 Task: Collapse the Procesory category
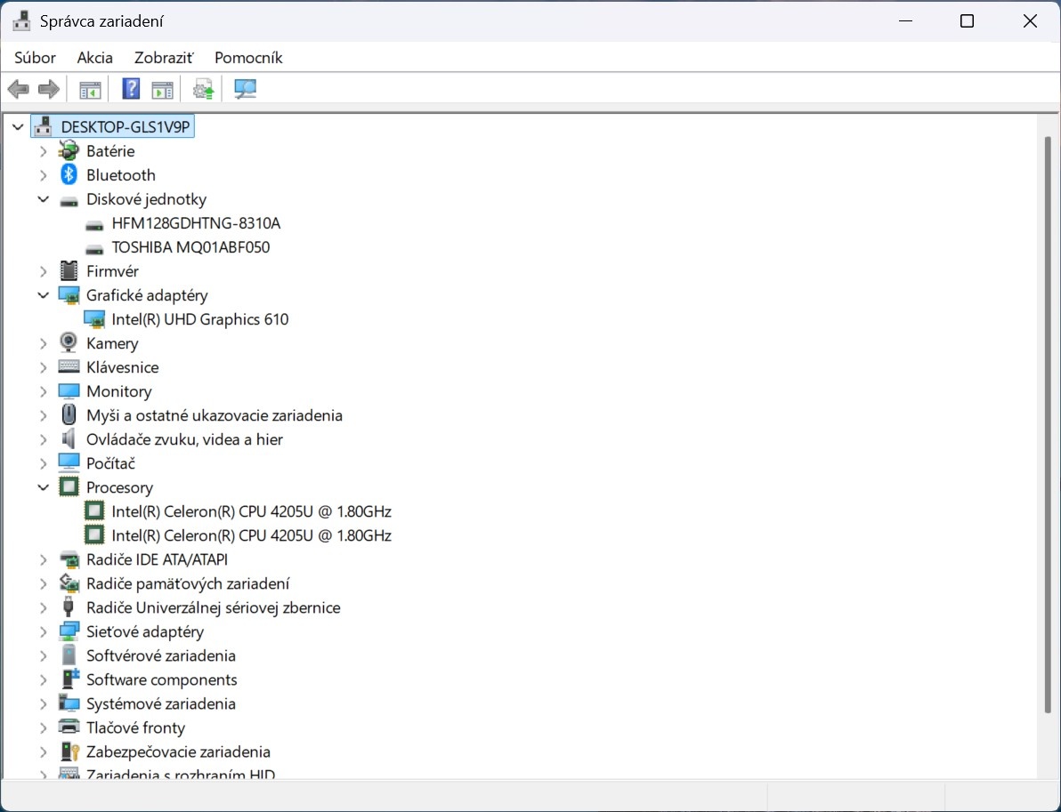pos(43,486)
